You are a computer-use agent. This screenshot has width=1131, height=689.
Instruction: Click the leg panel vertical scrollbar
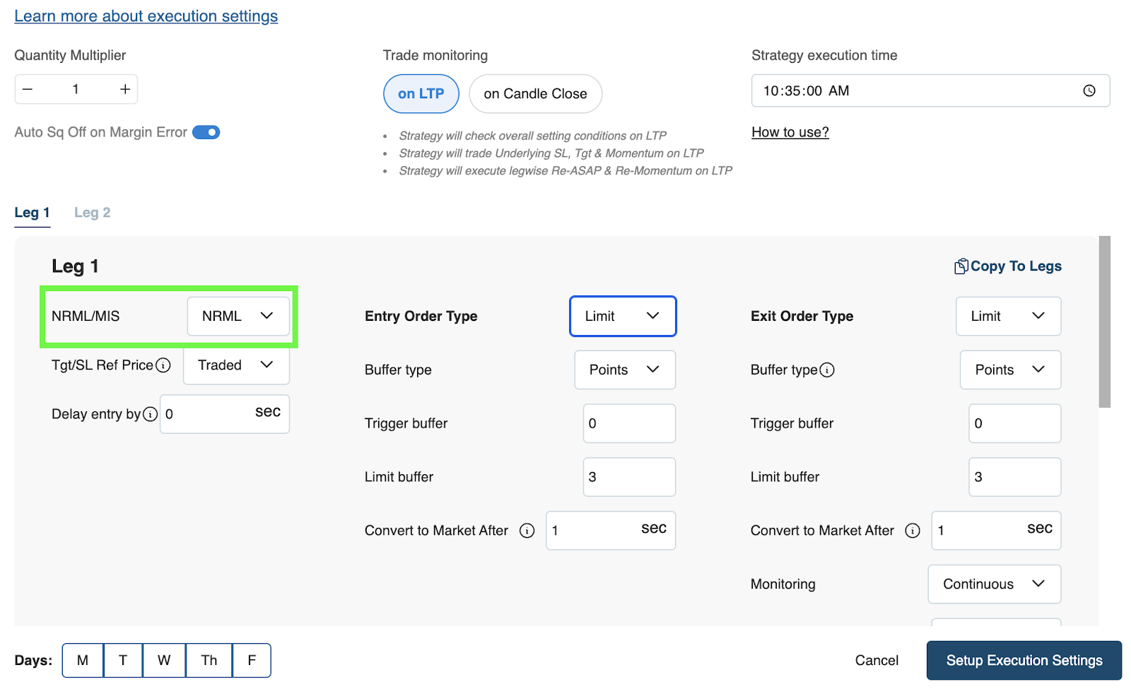(1105, 322)
